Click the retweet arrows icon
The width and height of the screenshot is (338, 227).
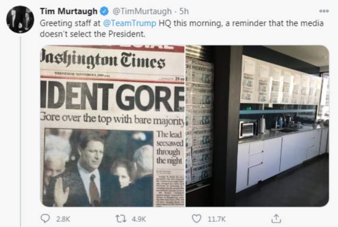click(121, 219)
